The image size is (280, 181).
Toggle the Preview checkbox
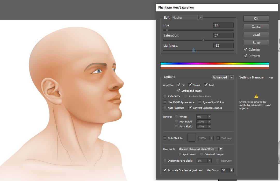[246, 56]
